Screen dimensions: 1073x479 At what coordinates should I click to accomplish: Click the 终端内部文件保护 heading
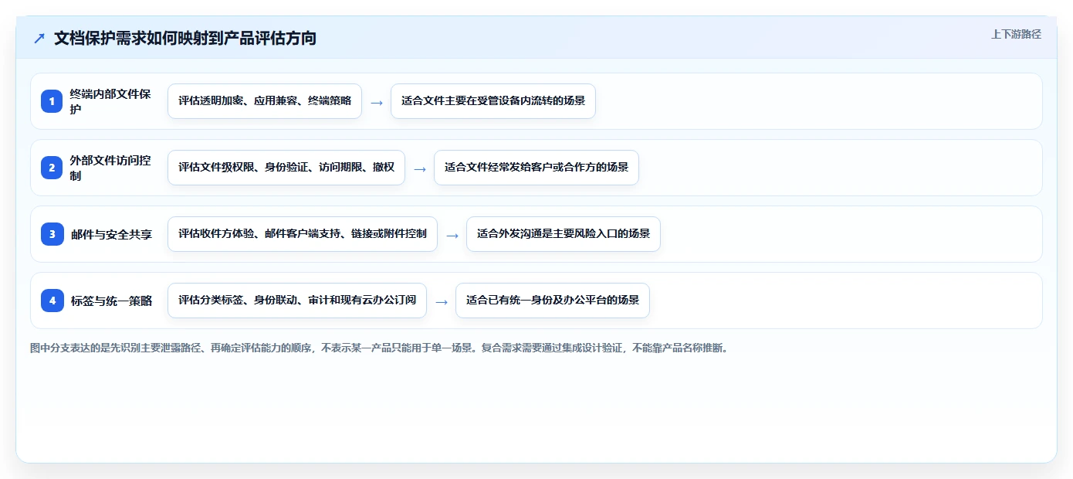point(110,101)
